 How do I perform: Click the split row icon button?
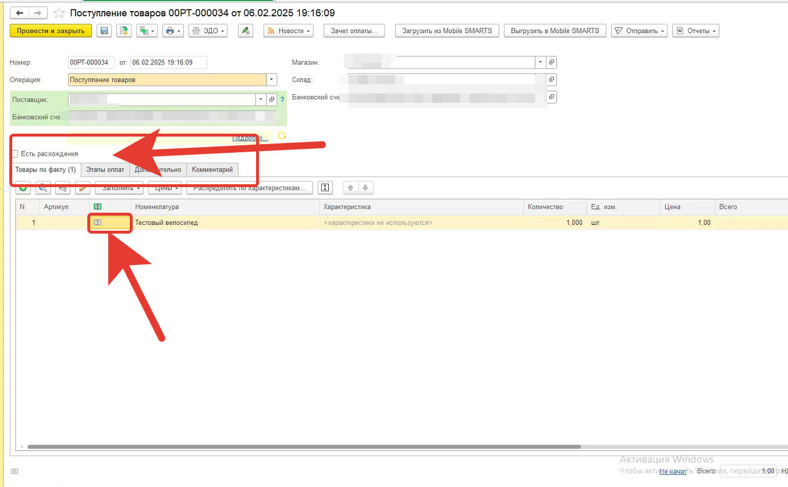coord(325,188)
